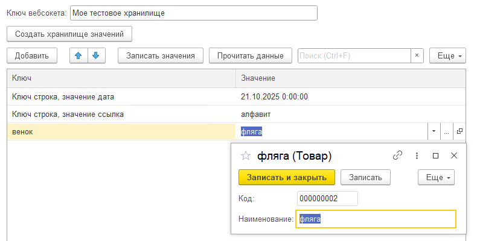Open Еще menu in фляга dialog
This screenshot has width=477, height=241.
(436, 177)
